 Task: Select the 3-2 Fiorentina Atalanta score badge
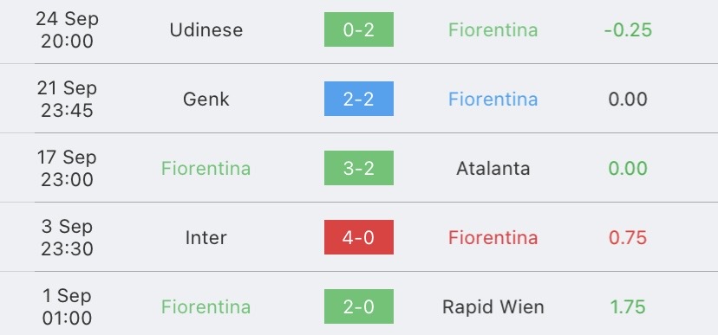(x=358, y=168)
